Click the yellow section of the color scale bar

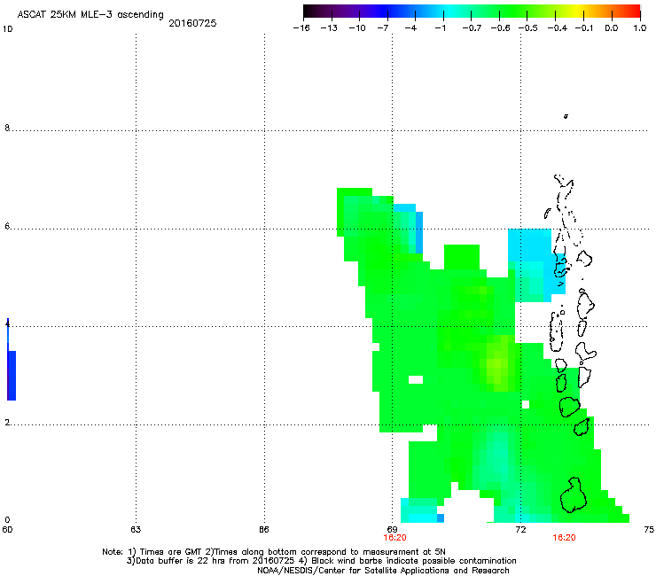(577, 12)
